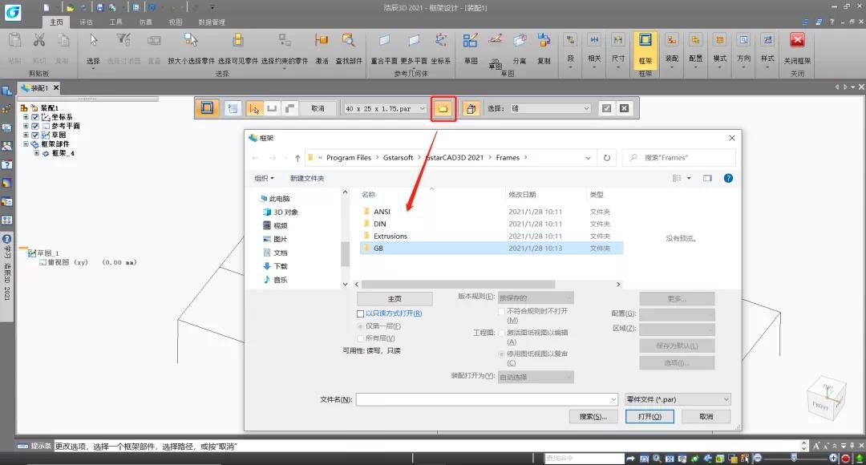Screen dimensions: 866x465
Task: Toggle the 参考平面 checkbox in tree
Action: click(x=35, y=126)
